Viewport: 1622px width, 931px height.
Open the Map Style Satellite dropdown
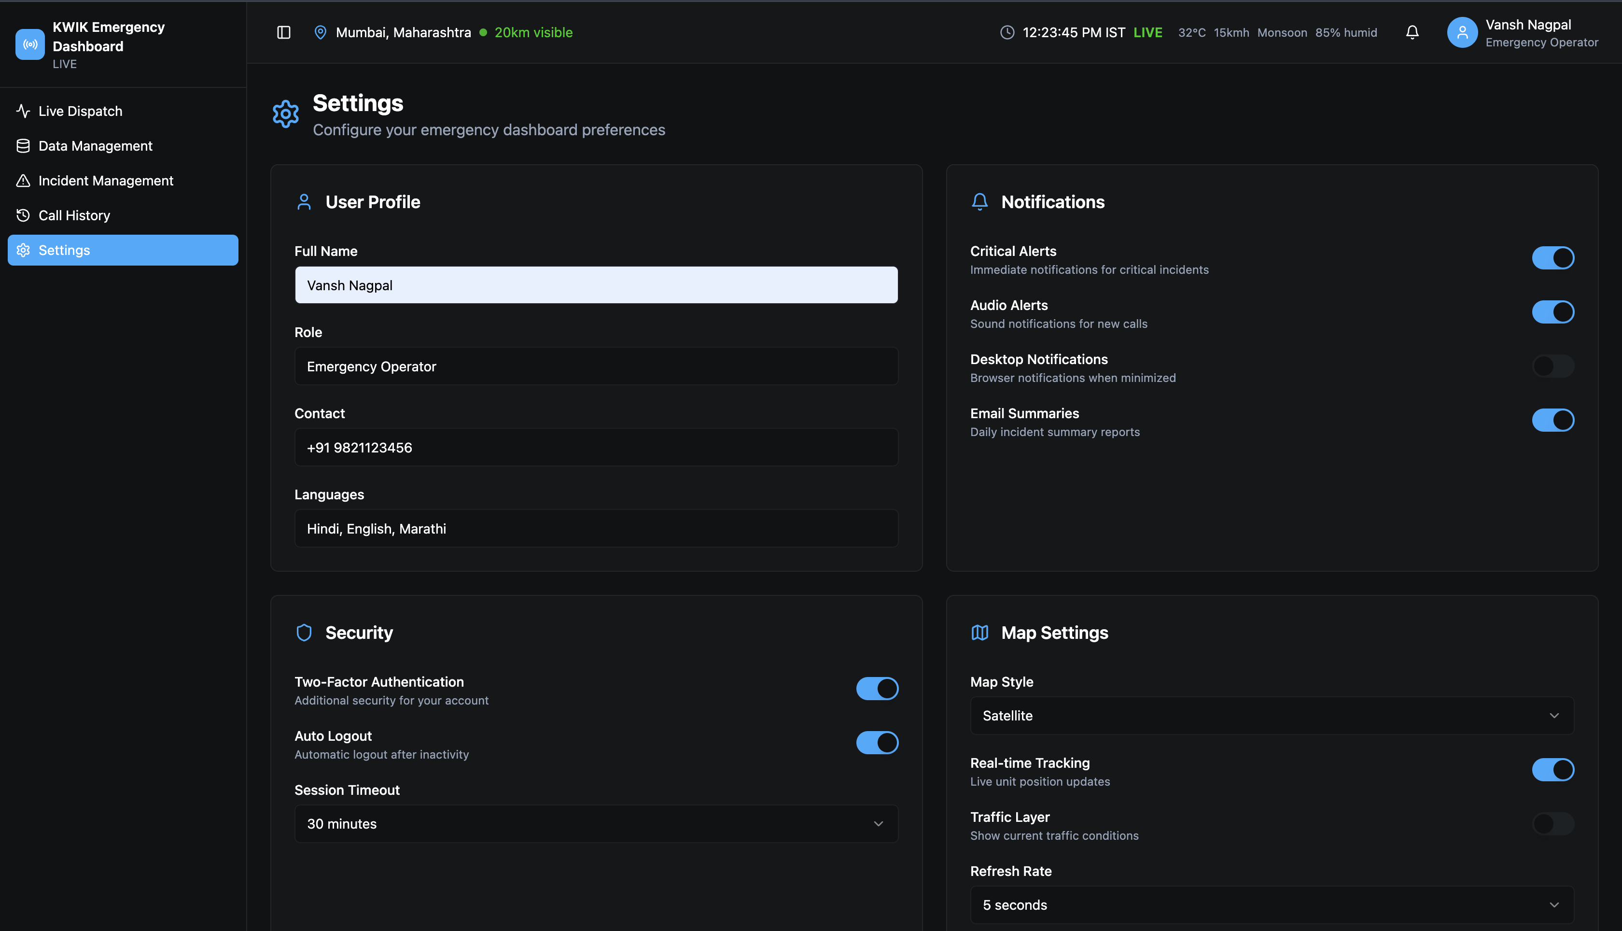coord(1272,716)
